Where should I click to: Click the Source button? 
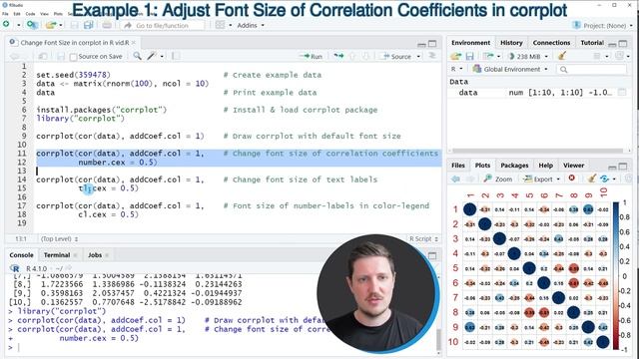[x=397, y=57]
